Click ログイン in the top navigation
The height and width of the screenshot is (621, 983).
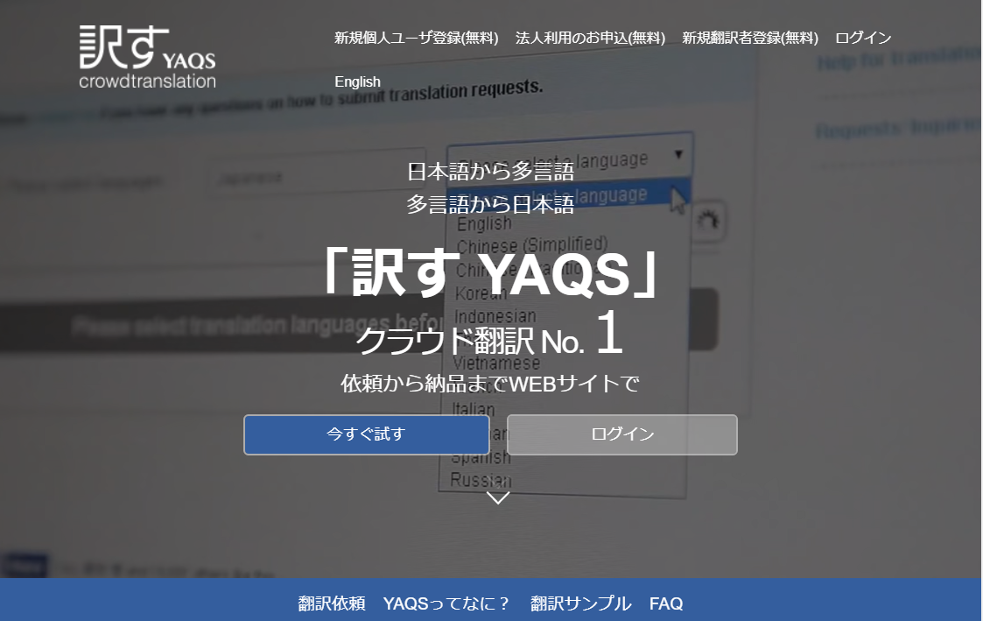click(863, 39)
